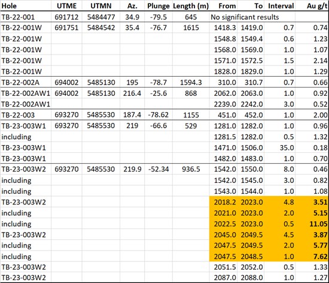The width and height of the screenshot is (329, 283).
Task: Select UTME value 691751
Action: click(66, 28)
